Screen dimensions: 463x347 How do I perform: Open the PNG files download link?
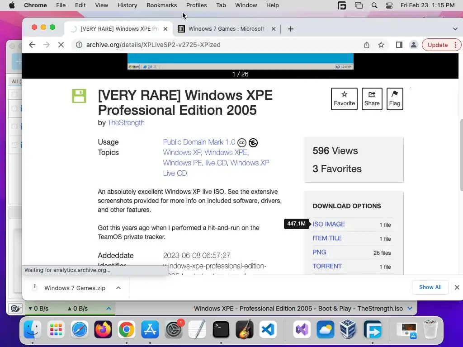(319, 252)
